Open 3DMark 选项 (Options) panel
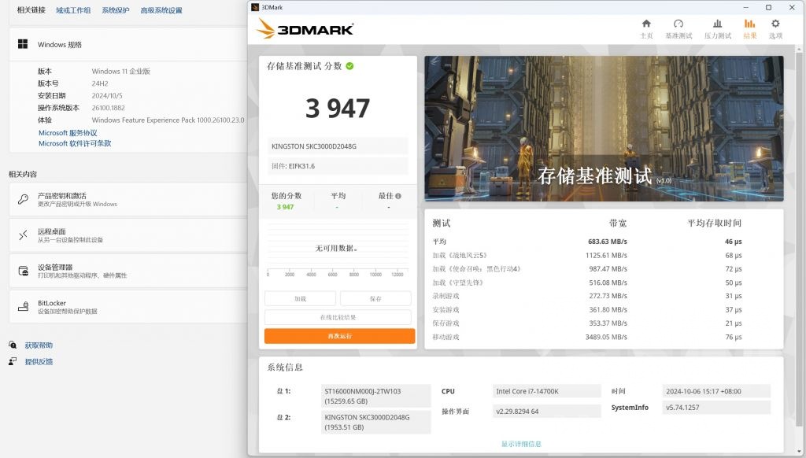The width and height of the screenshot is (806, 458). [x=775, y=24]
